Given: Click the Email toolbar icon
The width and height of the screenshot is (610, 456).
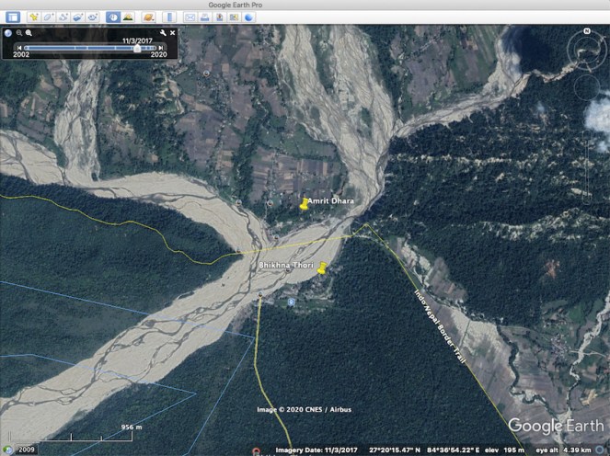Looking at the screenshot, I should (190, 17).
